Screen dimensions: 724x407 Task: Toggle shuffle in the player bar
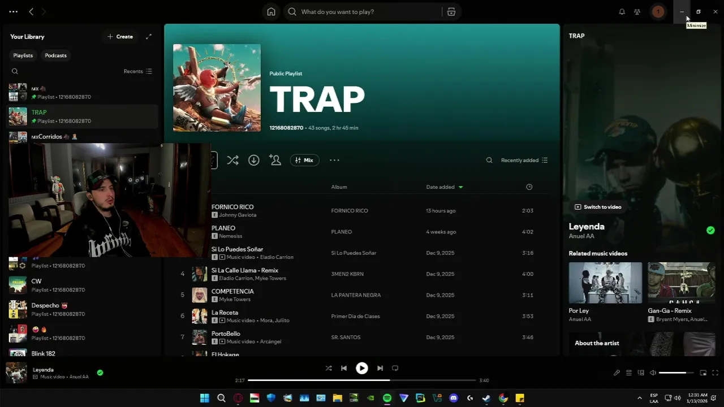coord(329,368)
